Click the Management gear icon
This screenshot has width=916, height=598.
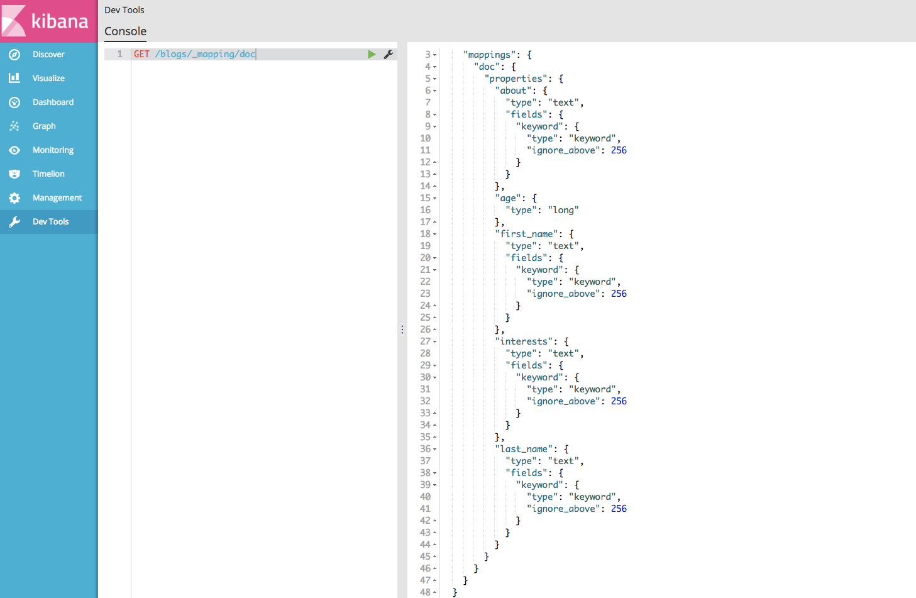point(14,198)
